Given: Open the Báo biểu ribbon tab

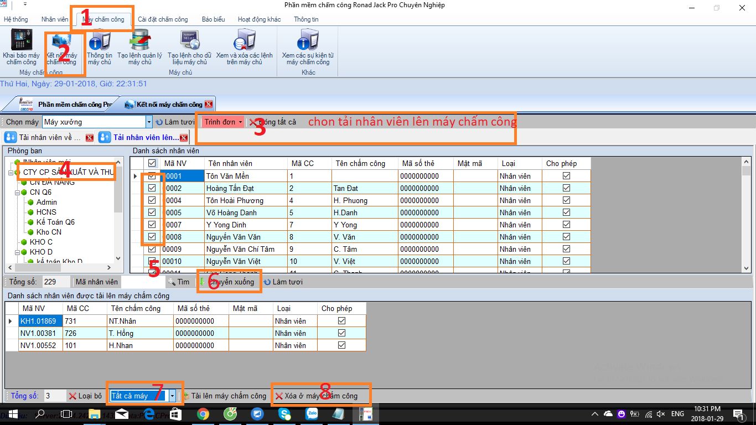Looking at the screenshot, I should click(213, 19).
